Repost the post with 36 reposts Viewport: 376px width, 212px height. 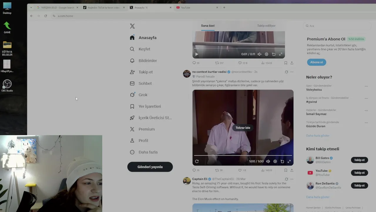coord(219,170)
